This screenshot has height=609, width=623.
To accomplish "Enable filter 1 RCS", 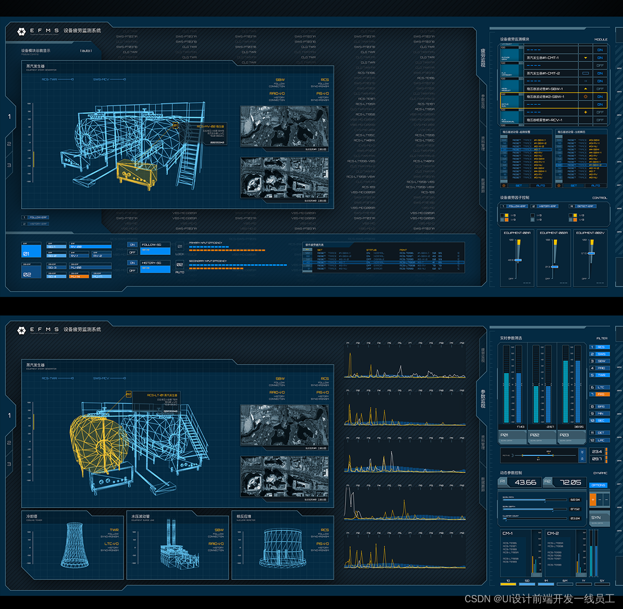I will pyautogui.click(x=600, y=347).
